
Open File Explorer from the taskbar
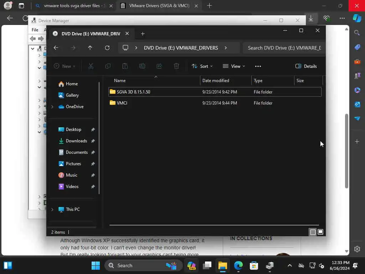click(x=222, y=265)
